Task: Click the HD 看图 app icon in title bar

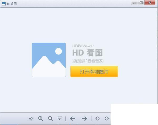Action: (x=4, y=4)
